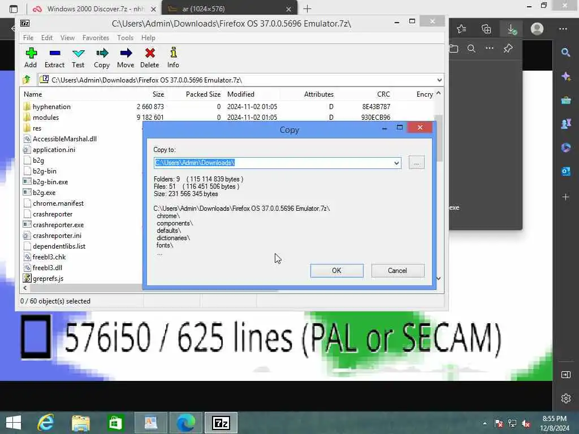579x434 pixels.
Task: Open File menu in 7-Zip
Action: coord(28,38)
